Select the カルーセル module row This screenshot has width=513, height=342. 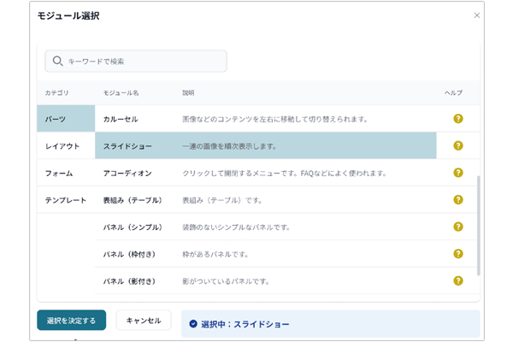click(265, 119)
